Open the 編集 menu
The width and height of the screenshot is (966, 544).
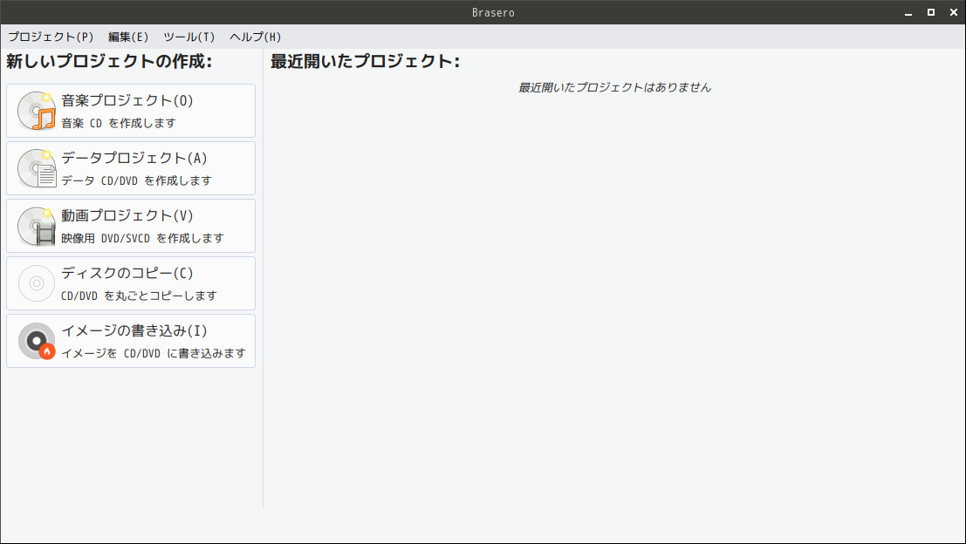point(128,37)
